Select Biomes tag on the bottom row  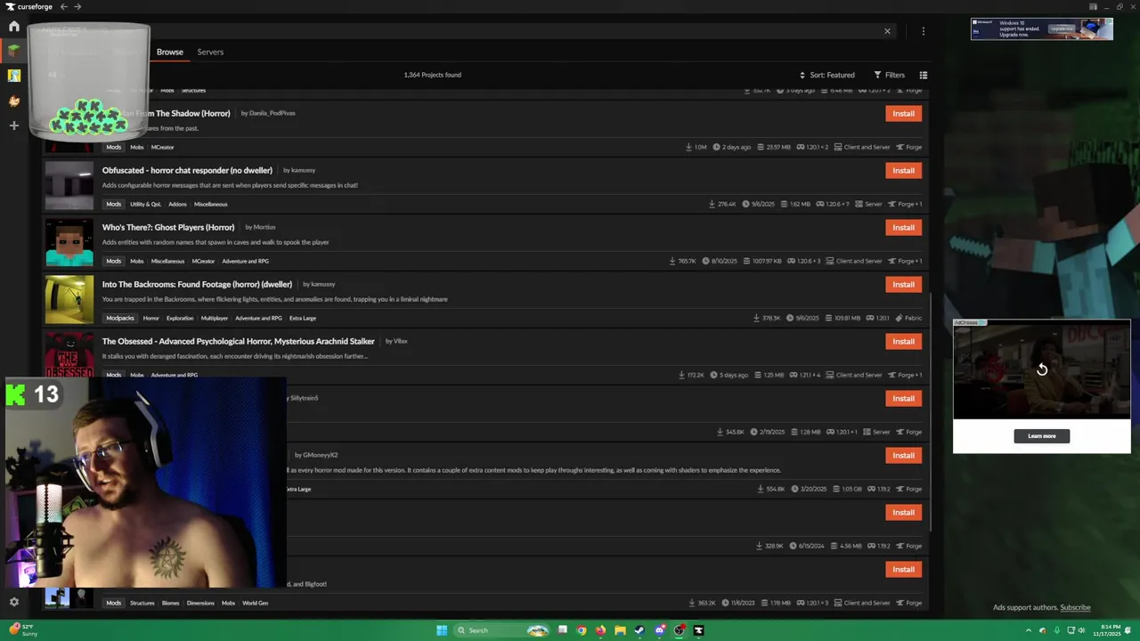[170, 603]
